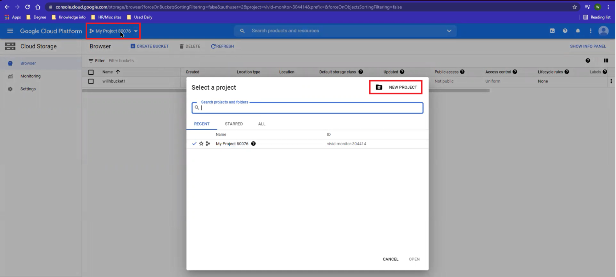Click the browser address bar URL
Screen dimensions: 616x277
(x=229, y=7)
